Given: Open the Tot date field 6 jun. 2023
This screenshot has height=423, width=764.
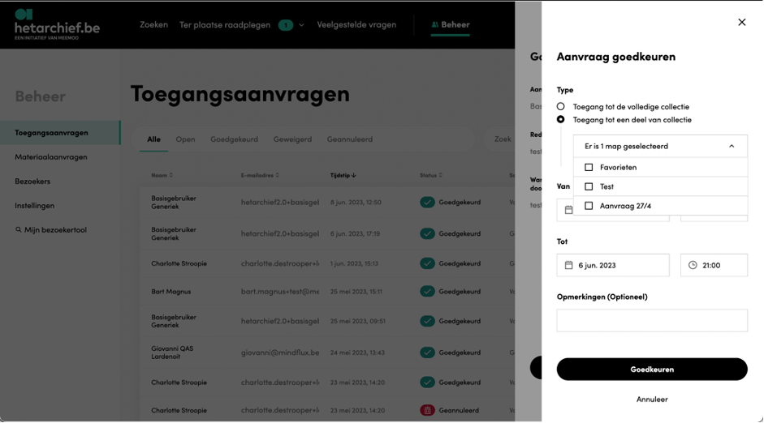Looking at the screenshot, I should [x=613, y=266].
